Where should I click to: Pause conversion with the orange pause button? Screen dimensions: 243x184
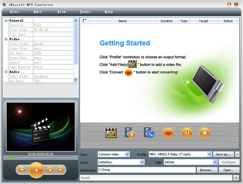pos(187,133)
